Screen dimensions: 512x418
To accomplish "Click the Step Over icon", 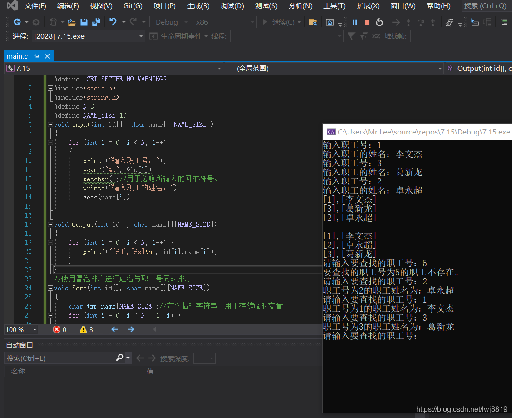I will click(x=421, y=22).
